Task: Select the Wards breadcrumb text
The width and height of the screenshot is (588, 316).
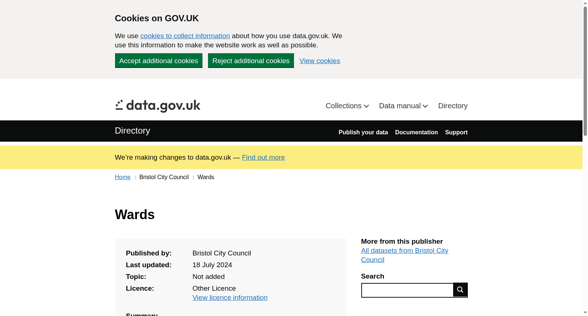Action: click(206, 177)
